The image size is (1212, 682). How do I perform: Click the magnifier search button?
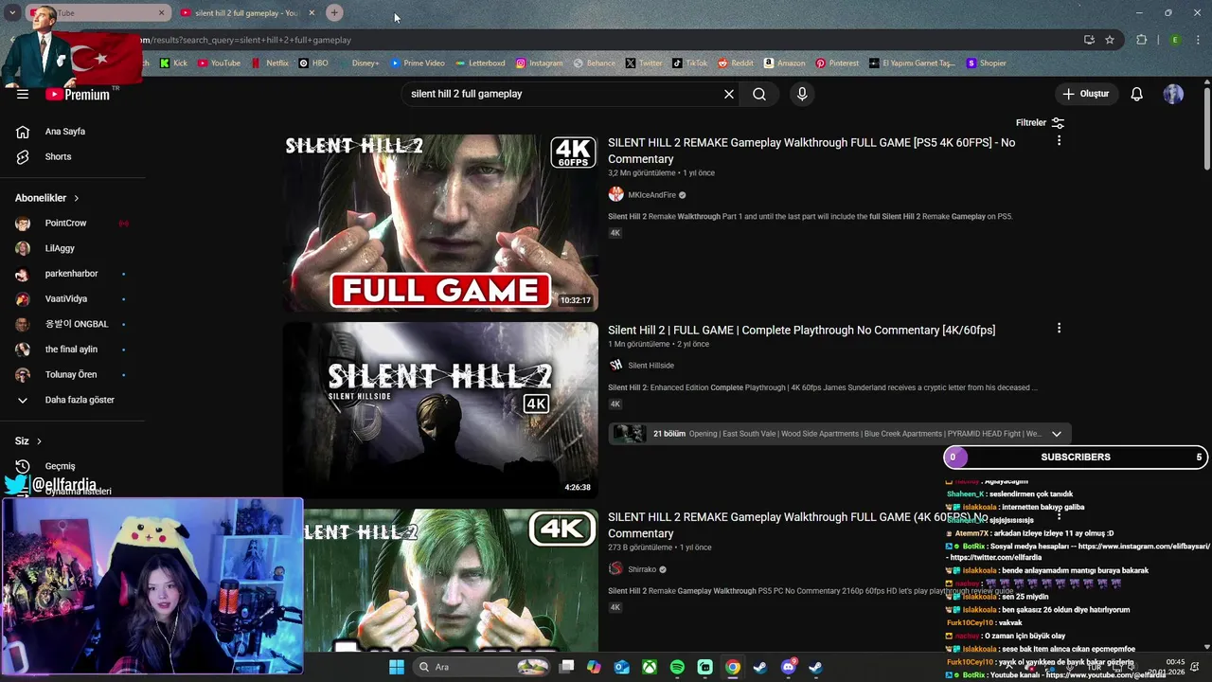[759, 94]
